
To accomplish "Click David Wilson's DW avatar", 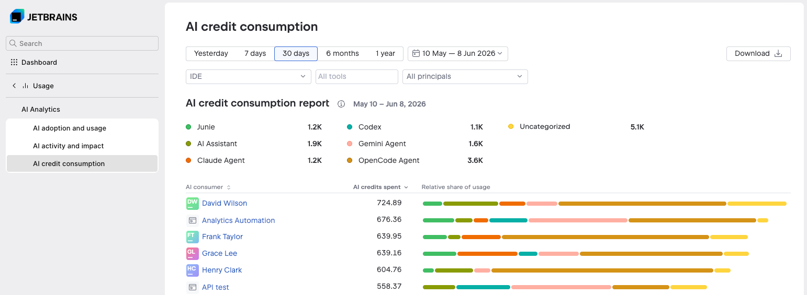I will click(x=193, y=203).
